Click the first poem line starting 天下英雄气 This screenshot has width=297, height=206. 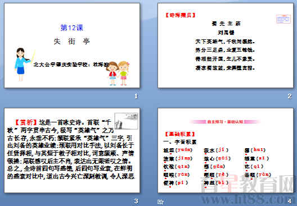225,42
